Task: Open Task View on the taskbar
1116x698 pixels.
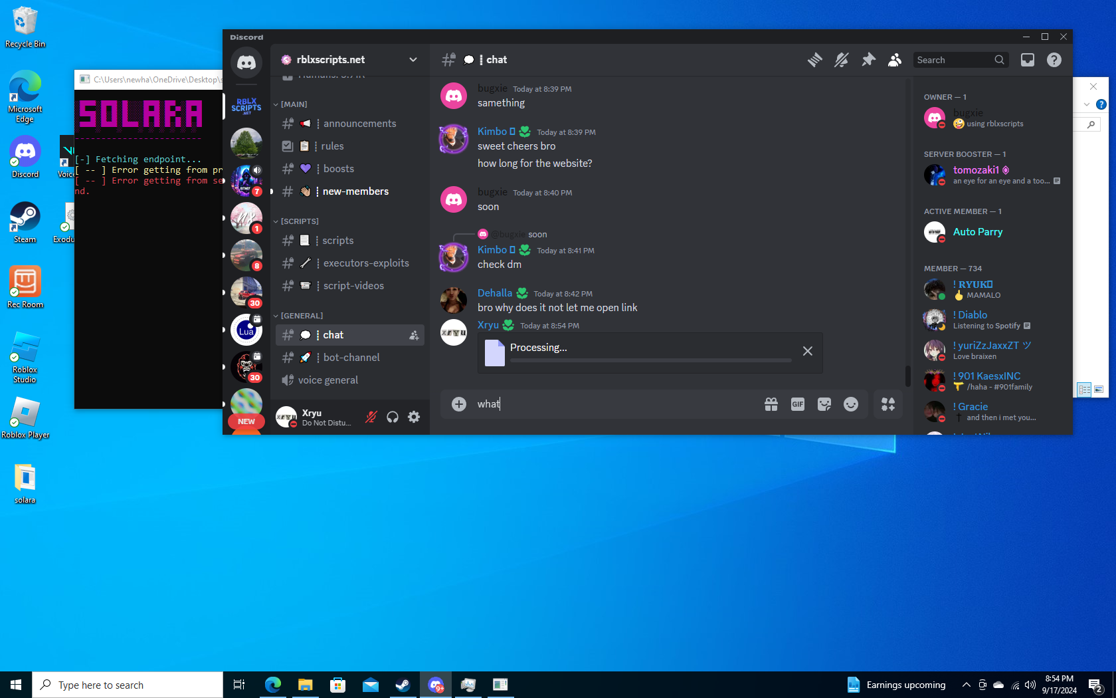Action: [239, 685]
